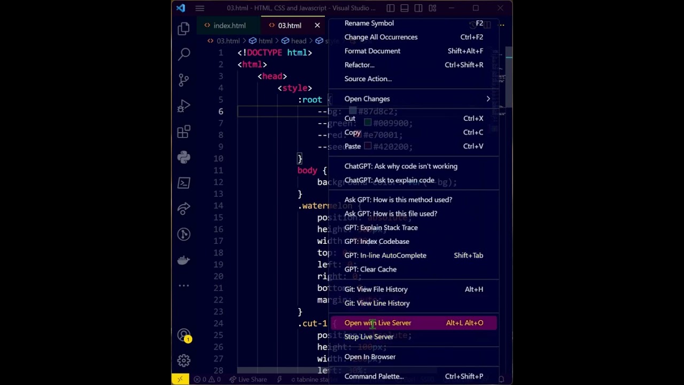Open the terminal-style sidebar icon
This screenshot has height=385, width=684.
pyautogui.click(x=183, y=183)
